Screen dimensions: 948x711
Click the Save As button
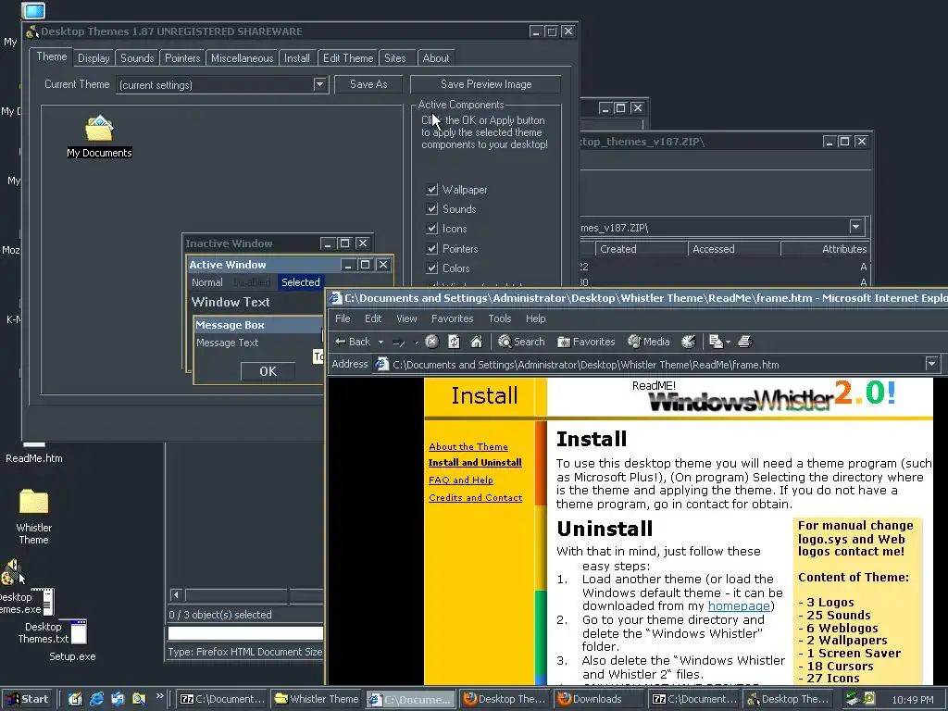coord(368,84)
